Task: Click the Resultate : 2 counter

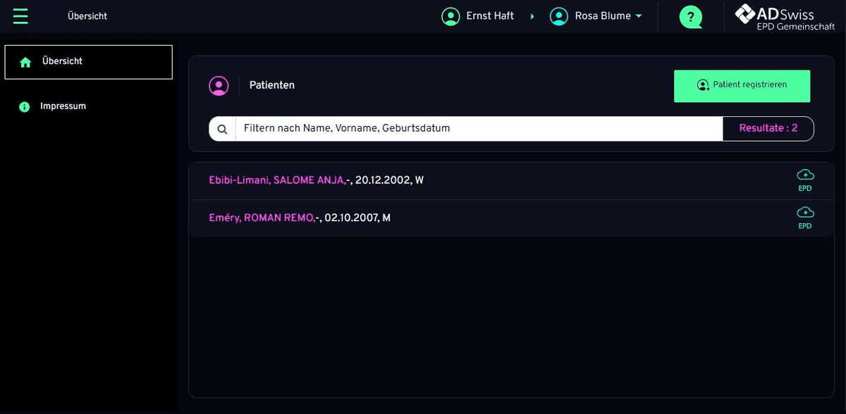Action: coord(768,129)
